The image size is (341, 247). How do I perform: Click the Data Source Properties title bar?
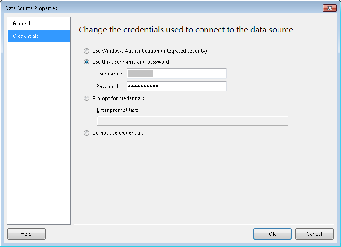tap(131, 8)
